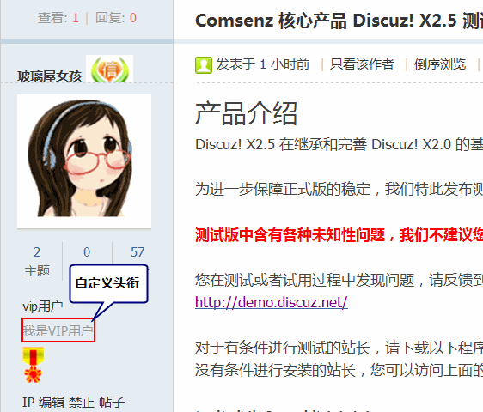Viewport: 483px width, 412px height.
Task: Click the IP admin link
Action: tap(28, 403)
